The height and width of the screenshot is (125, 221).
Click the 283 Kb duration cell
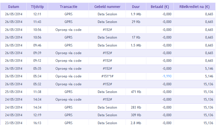point(136,107)
